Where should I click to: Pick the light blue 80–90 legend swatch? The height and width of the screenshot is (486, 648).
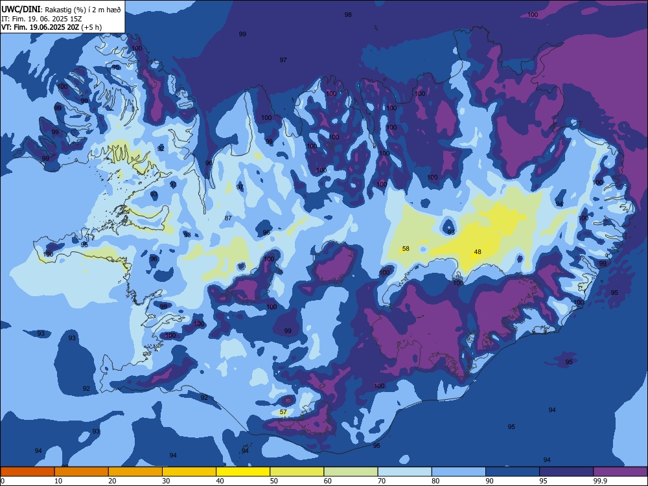tap(459, 472)
